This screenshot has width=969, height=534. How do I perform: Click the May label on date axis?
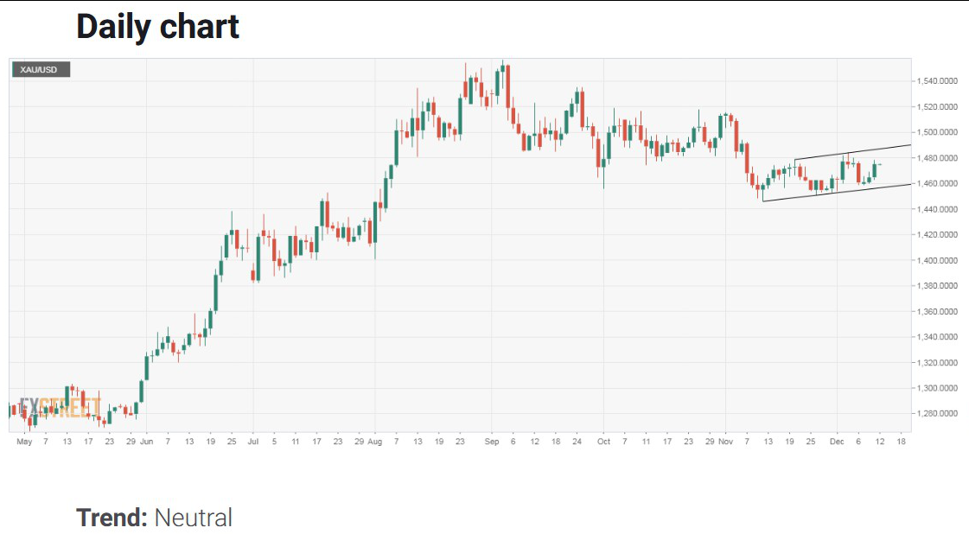point(24,442)
